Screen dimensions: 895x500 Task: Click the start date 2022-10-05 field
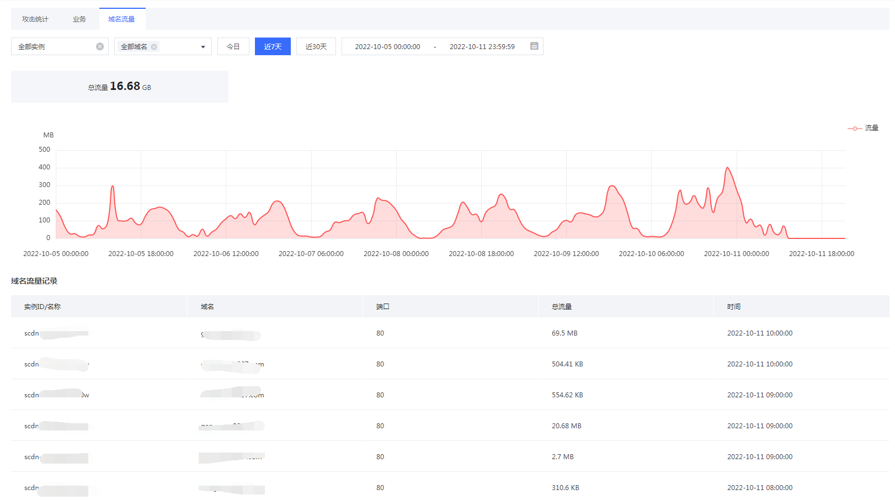pyautogui.click(x=387, y=47)
